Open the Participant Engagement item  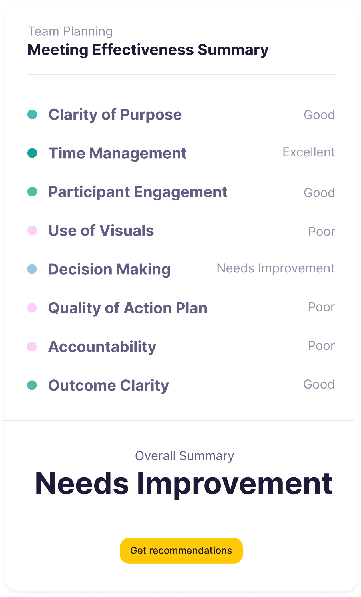[x=138, y=192]
